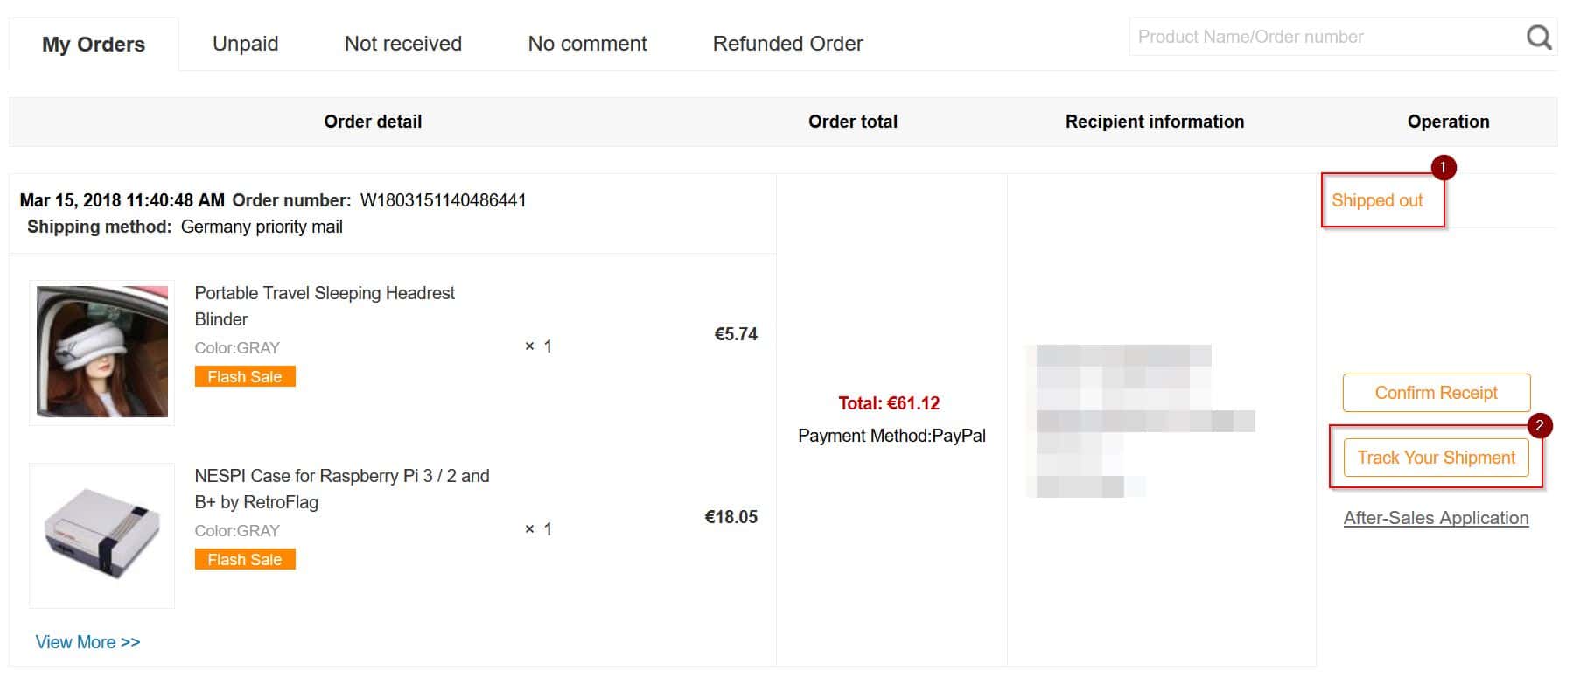Image resolution: width=1573 pixels, height=678 pixels.
Task: Click the headrest Flash Sale badge
Action: tap(245, 376)
